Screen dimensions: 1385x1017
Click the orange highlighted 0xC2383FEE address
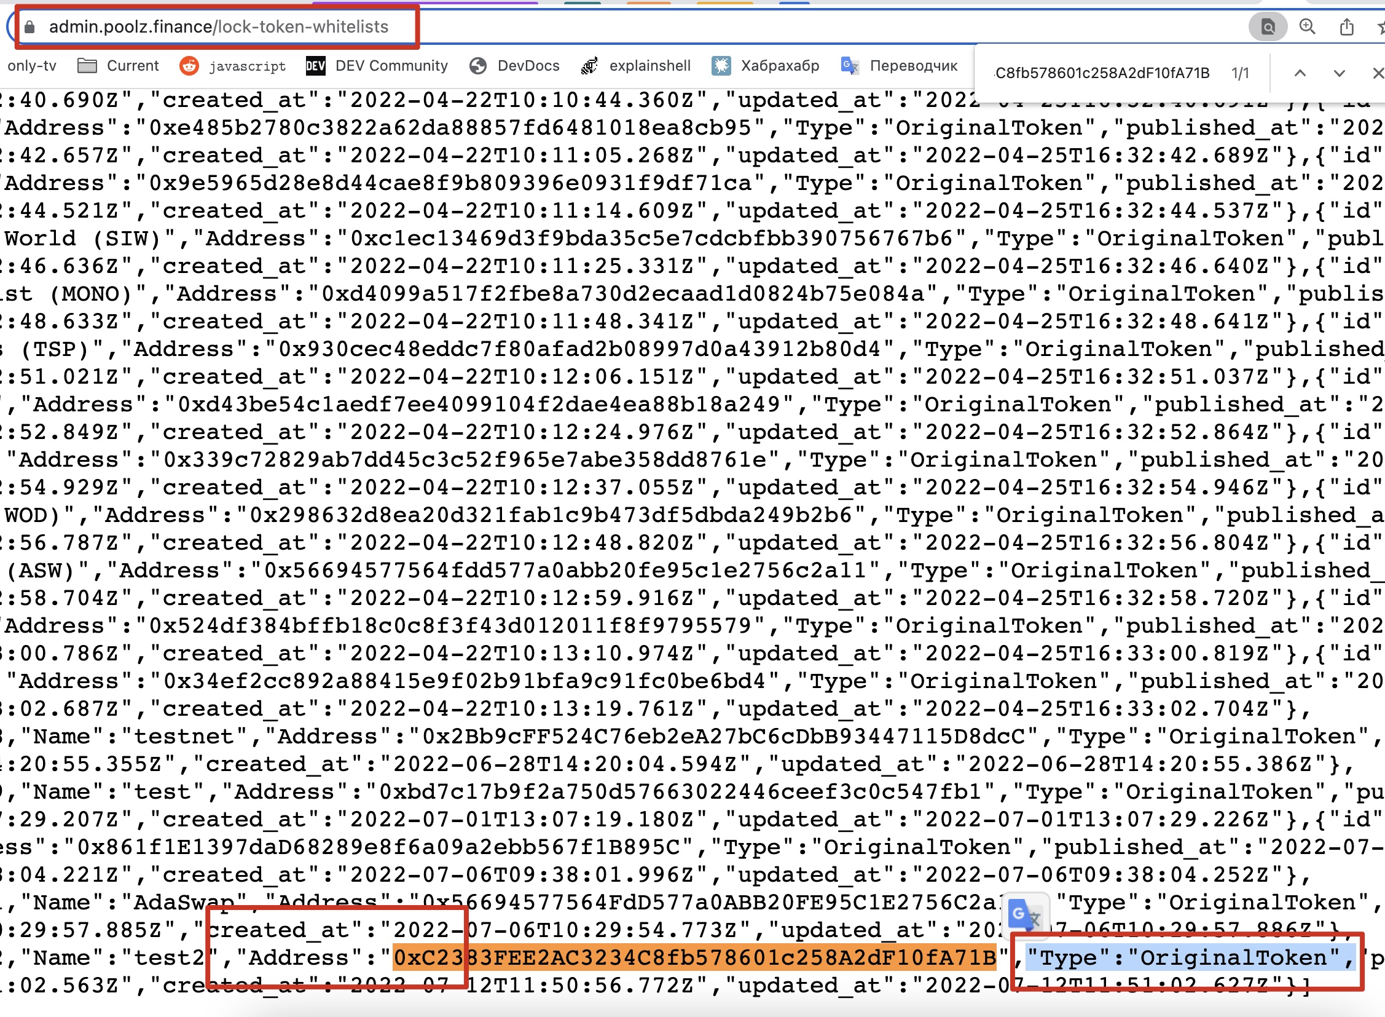pos(694,958)
